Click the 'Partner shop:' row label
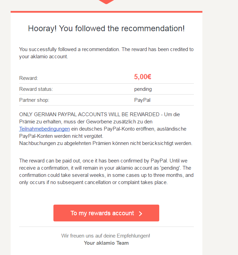238x255 pixels. tap(34, 100)
